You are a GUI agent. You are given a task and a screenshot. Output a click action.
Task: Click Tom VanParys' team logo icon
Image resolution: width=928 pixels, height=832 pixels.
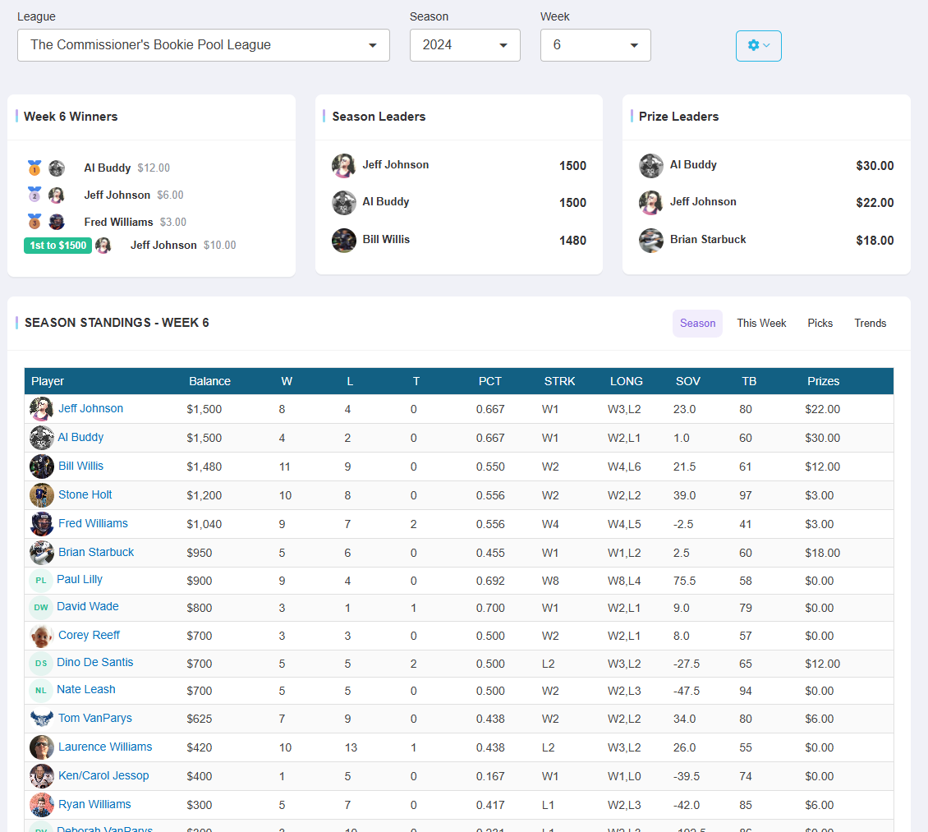coord(41,717)
